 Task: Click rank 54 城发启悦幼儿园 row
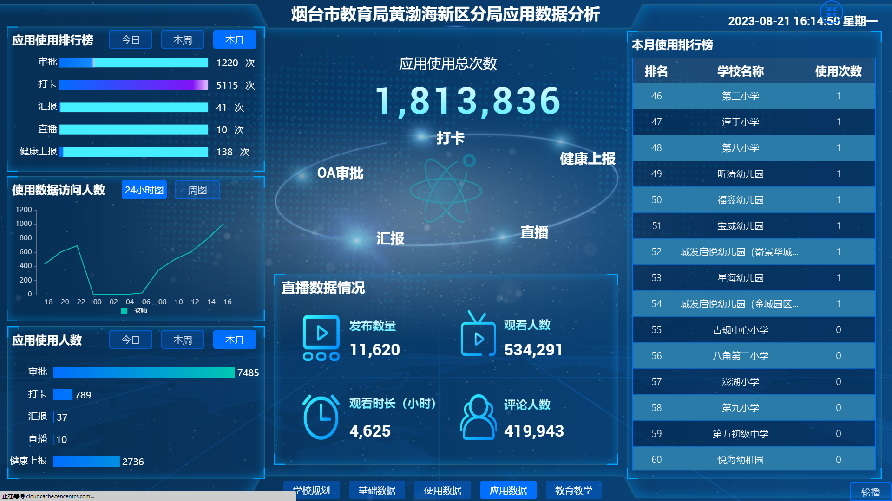754,304
